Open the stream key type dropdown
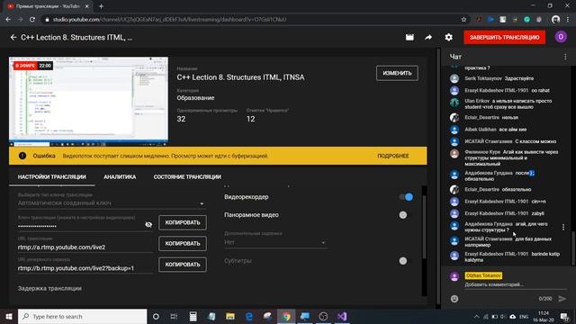The height and width of the screenshot is (324, 576). 112,203
